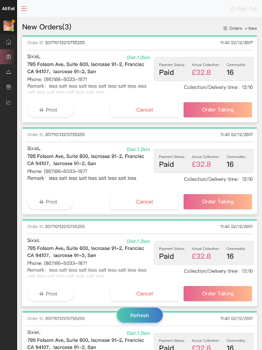Click the floating Refresh button

pos(140,315)
